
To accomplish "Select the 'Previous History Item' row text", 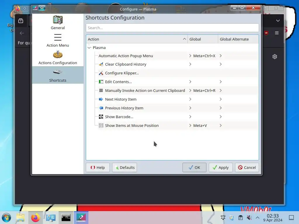I will (x=124, y=108).
